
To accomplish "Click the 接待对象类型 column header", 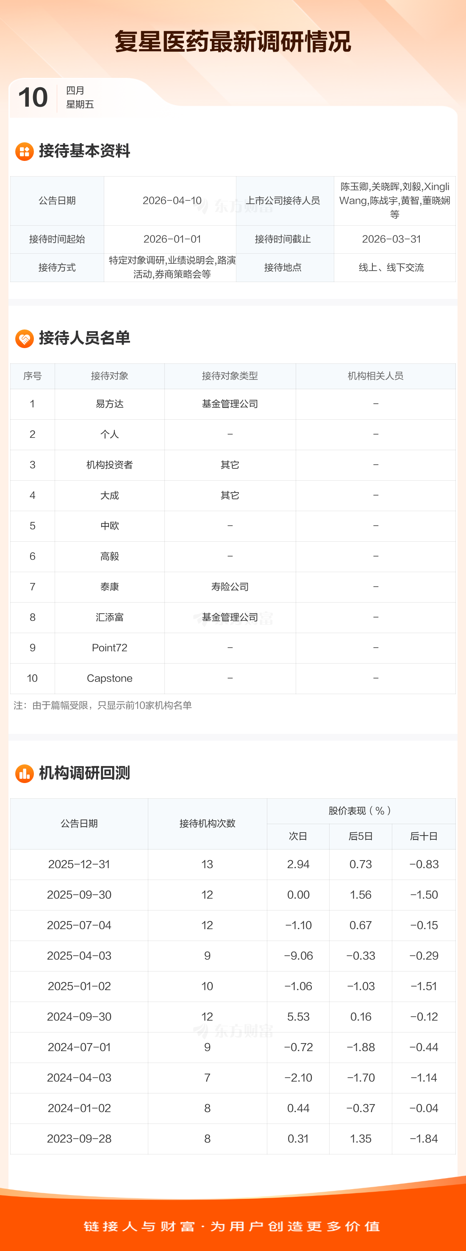I will coord(230,376).
